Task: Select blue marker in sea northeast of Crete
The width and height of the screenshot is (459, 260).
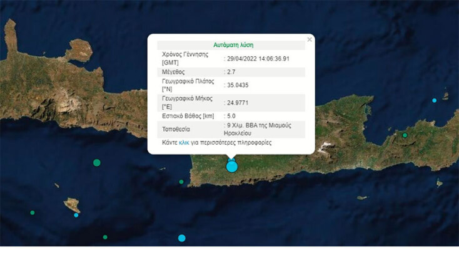Action: click(435, 100)
